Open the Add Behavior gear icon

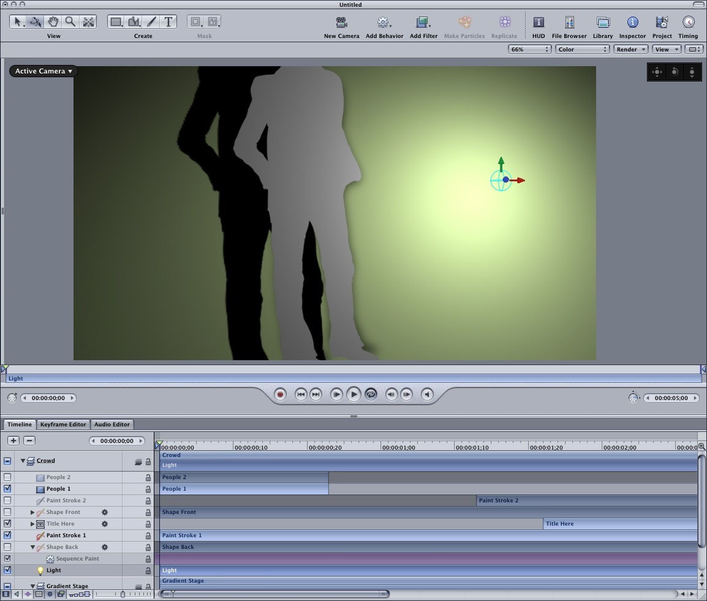point(384,22)
